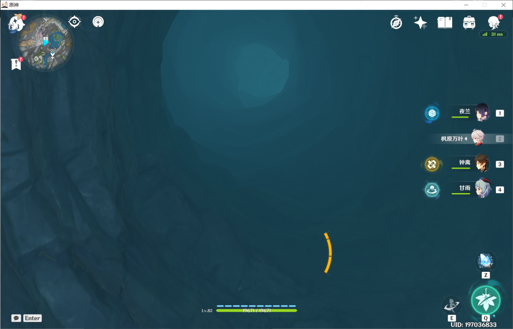The height and width of the screenshot is (329, 513).
Task: Open the quest navigation eye icon
Action: [x=75, y=22]
